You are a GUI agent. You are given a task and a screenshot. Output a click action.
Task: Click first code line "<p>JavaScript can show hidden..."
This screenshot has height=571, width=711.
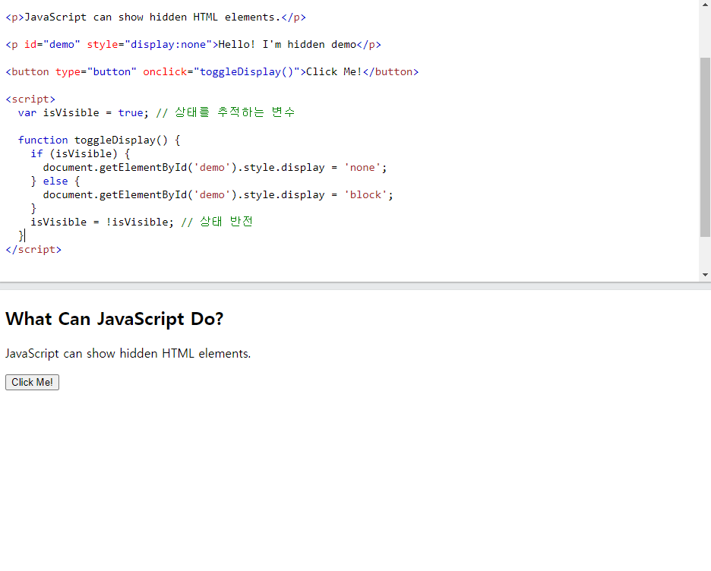pos(156,17)
